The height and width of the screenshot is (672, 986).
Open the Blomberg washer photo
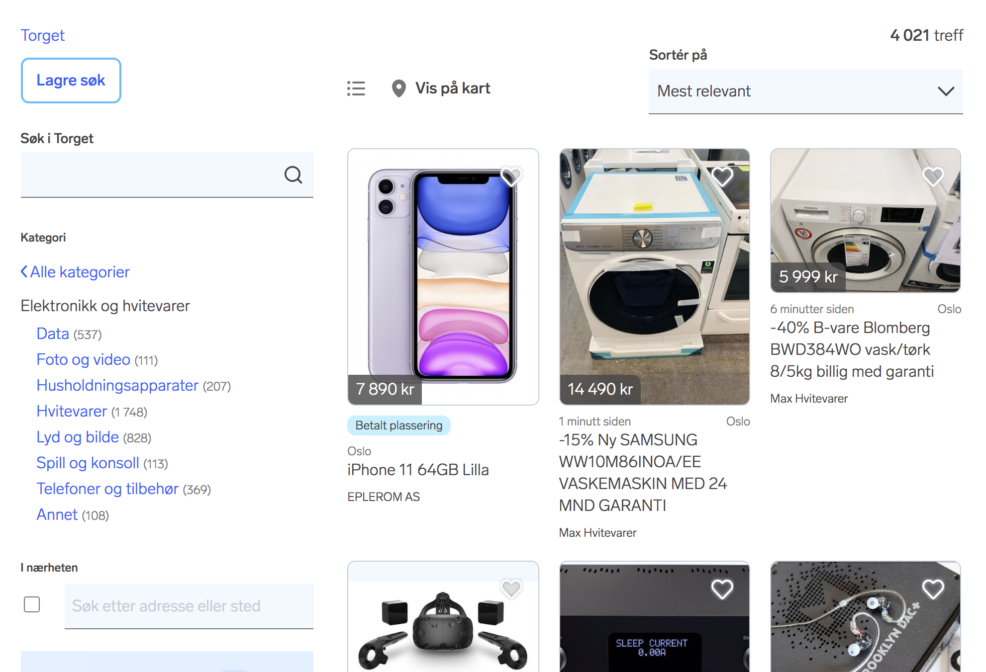pos(865,220)
